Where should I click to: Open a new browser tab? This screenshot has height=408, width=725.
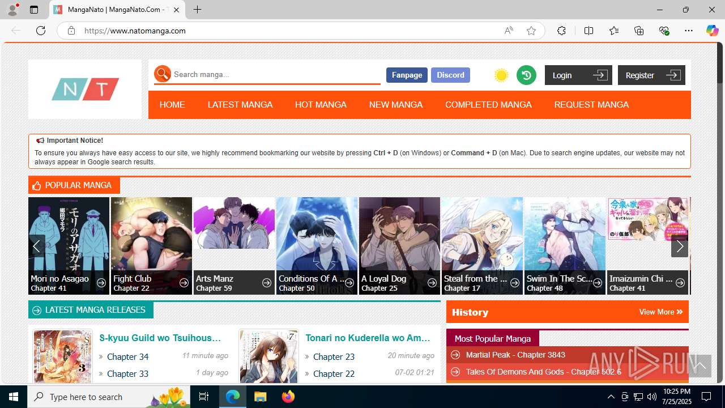click(x=197, y=10)
